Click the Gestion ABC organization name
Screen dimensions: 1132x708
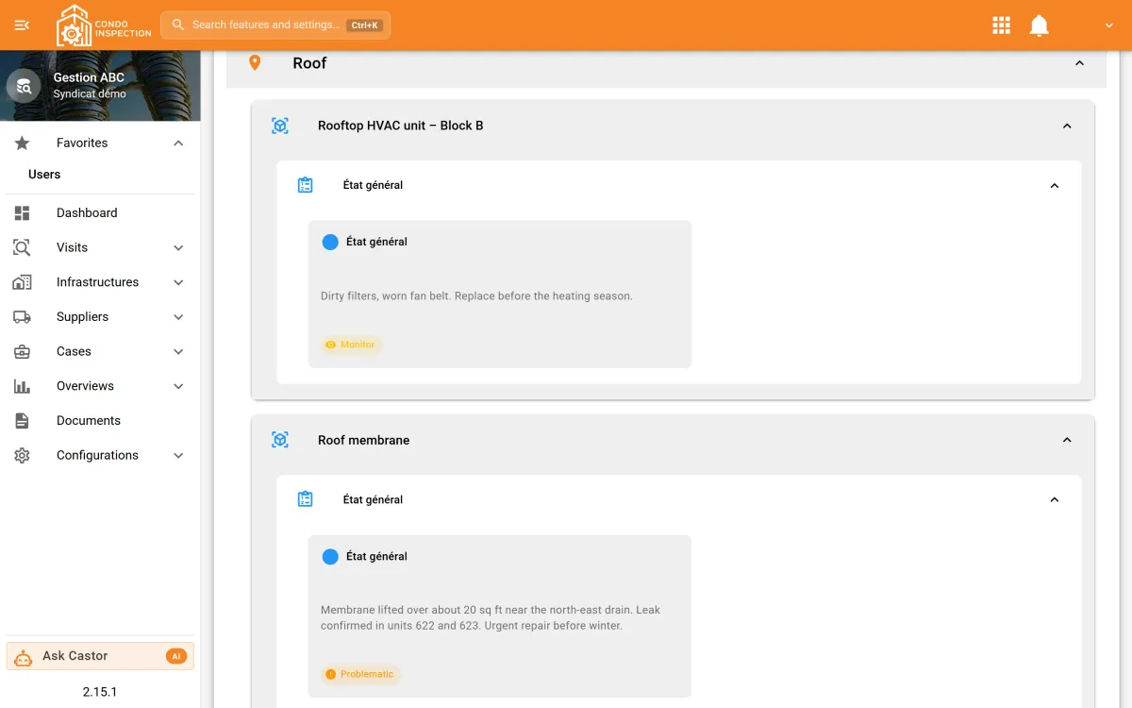(89, 77)
